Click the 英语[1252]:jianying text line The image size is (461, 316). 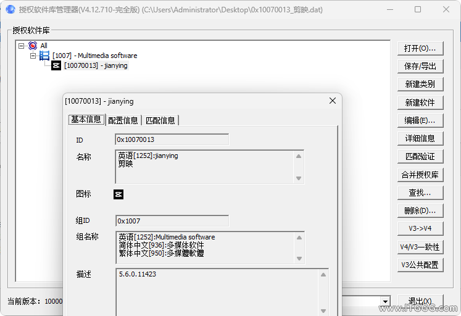tap(148, 156)
